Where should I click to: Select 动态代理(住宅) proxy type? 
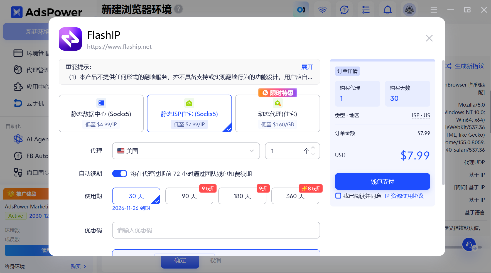pyautogui.click(x=278, y=113)
